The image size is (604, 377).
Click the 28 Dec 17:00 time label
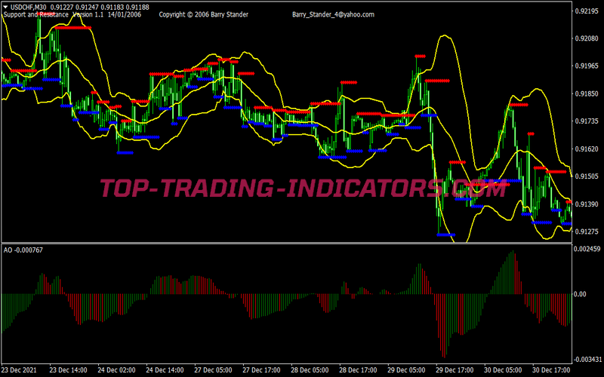(358, 370)
